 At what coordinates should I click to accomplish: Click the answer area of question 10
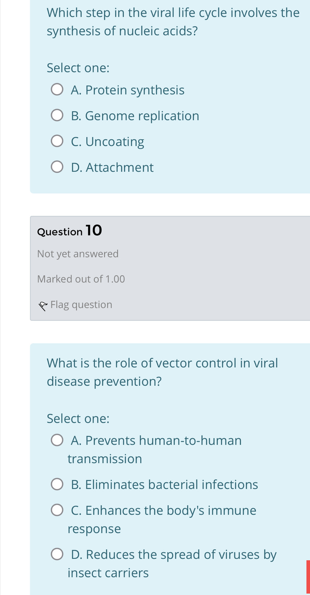pos(170,490)
